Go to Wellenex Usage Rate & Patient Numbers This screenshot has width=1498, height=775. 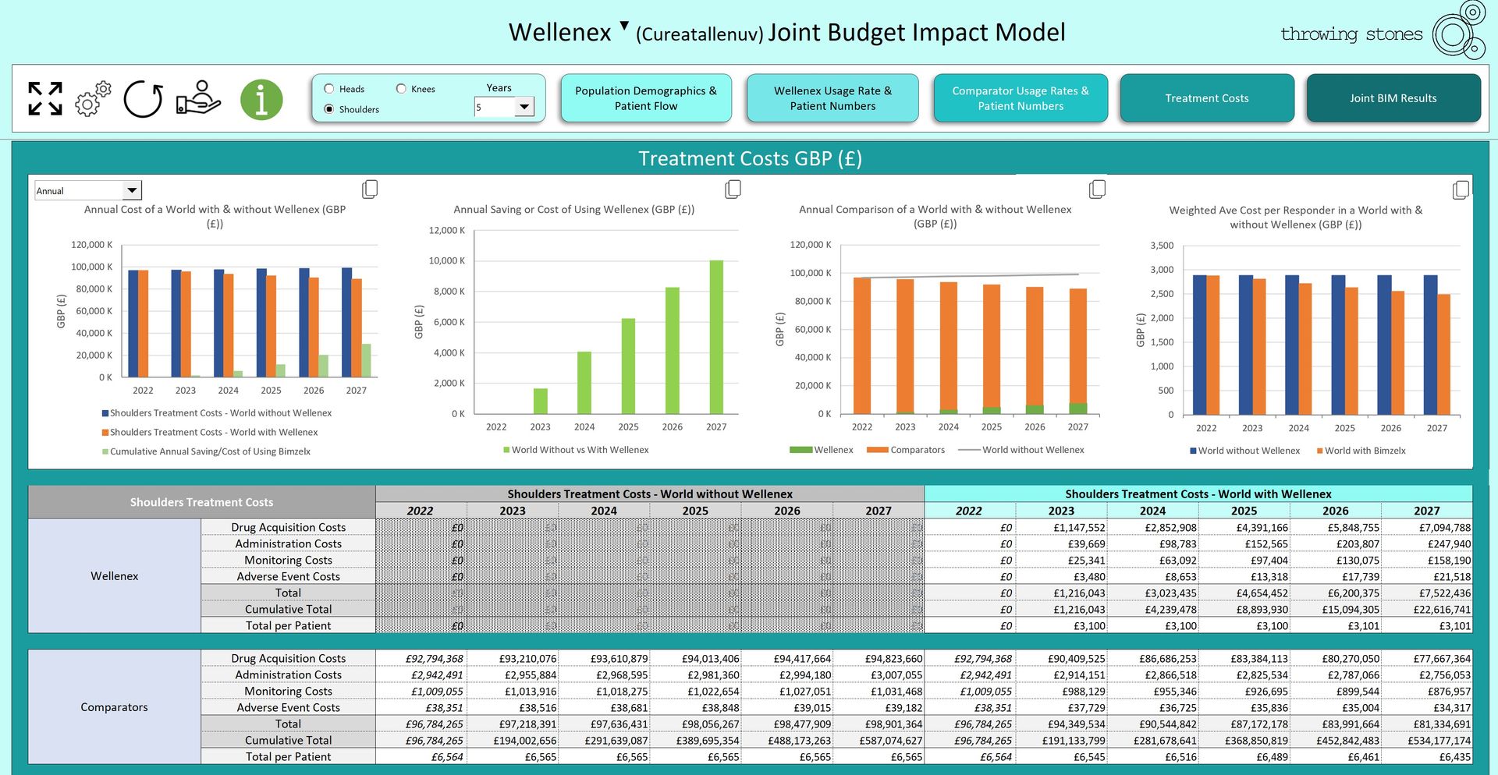pos(832,98)
